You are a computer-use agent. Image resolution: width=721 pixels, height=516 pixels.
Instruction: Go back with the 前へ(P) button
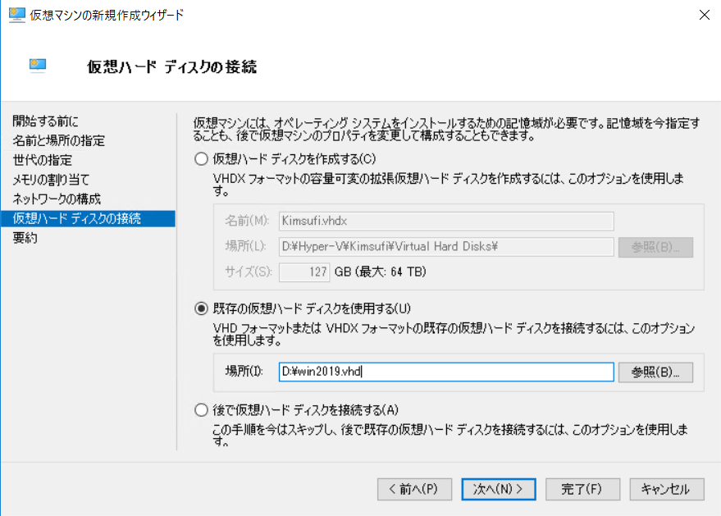tap(417, 489)
